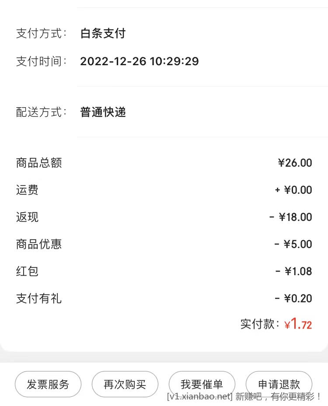Click the 红包 - ¥1.08 amount
The height and width of the screenshot is (406, 328).
[293, 271]
